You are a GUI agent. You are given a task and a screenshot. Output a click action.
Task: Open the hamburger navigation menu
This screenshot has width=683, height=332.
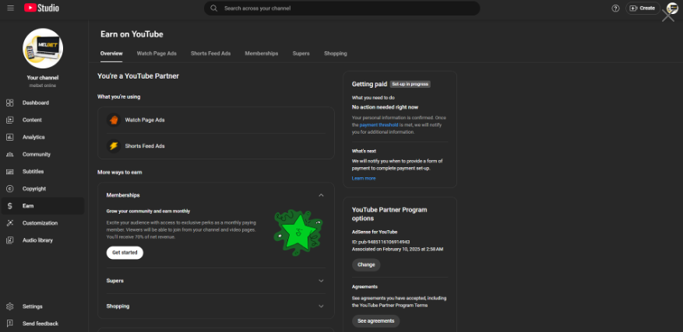(x=10, y=9)
